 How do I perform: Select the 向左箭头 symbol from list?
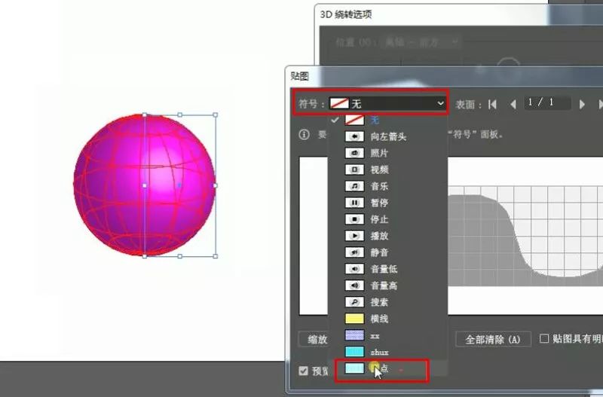click(x=387, y=136)
